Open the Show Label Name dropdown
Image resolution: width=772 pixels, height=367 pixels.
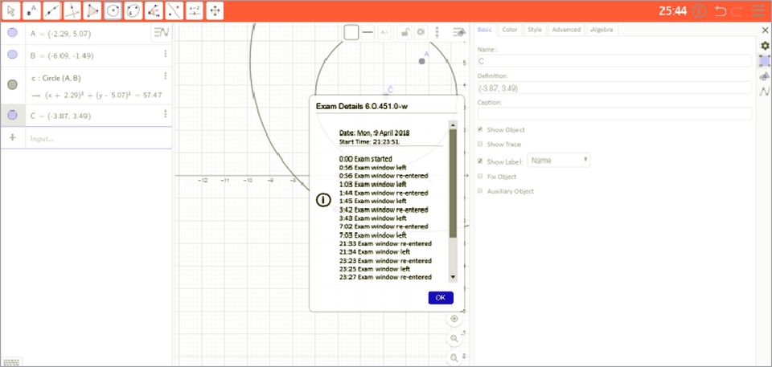click(x=559, y=161)
